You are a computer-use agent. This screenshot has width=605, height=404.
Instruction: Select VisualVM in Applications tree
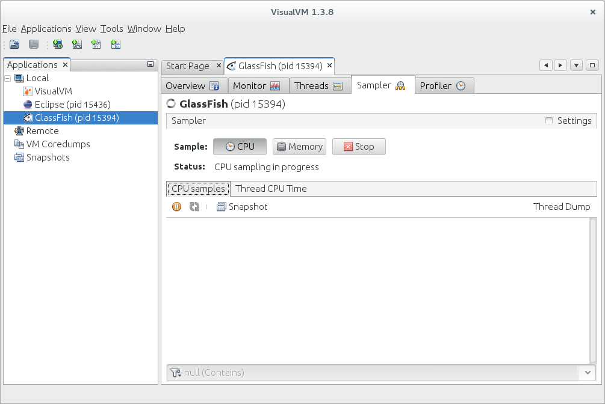click(53, 91)
